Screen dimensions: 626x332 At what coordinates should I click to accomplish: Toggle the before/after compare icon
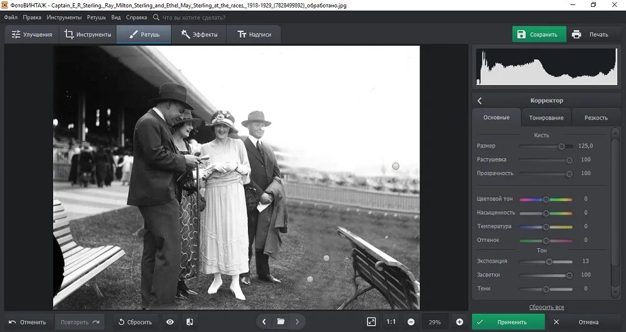190,322
